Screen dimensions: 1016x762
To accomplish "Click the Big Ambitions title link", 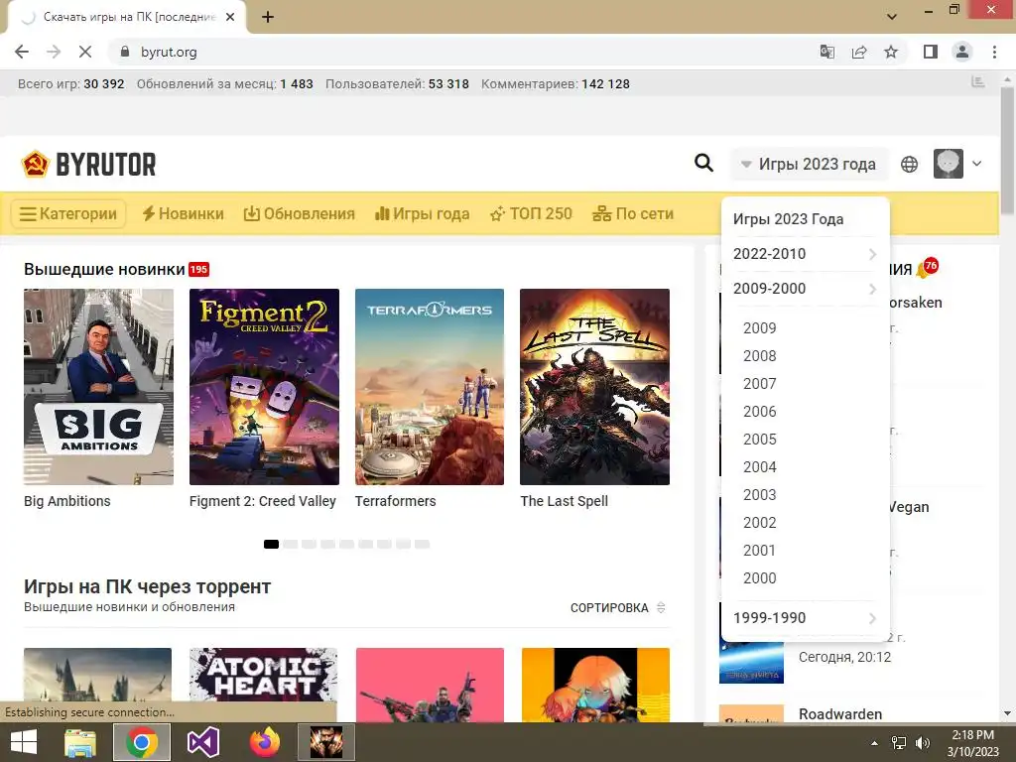I will click(x=67, y=501).
